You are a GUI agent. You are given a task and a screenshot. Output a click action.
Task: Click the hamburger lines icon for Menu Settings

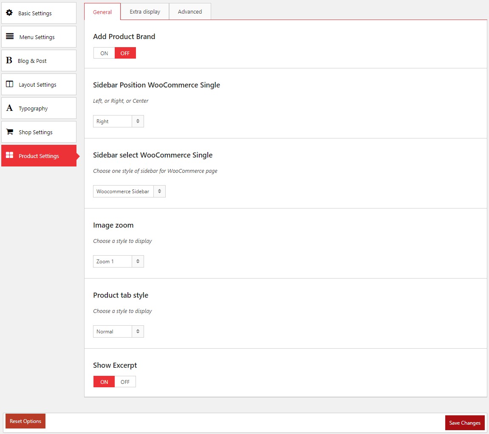(x=10, y=37)
